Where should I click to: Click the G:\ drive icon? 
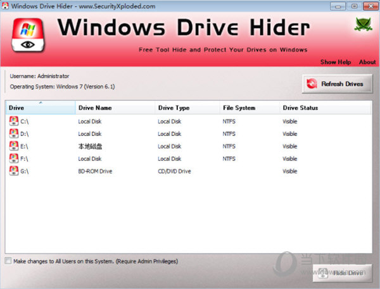pyautogui.click(x=14, y=171)
